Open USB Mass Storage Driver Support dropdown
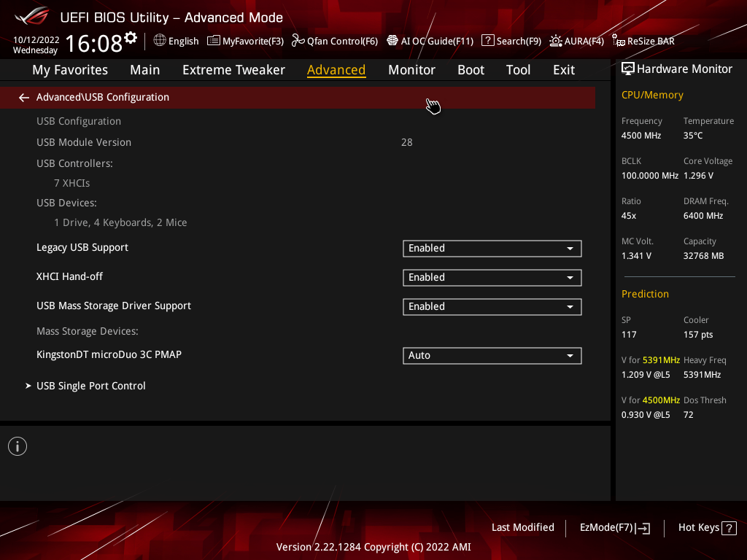This screenshot has width=747, height=560. 492,307
